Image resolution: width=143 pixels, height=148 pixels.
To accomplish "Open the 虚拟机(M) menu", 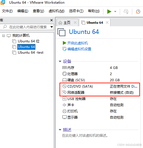I will pos(56,11).
